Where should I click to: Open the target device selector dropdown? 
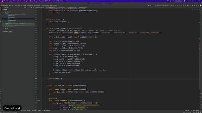click(x=162, y=5)
